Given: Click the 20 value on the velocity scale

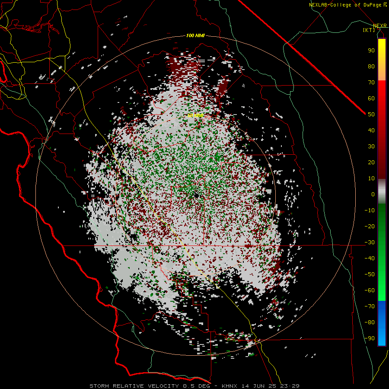Looking at the screenshot, I should click(x=371, y=162).
